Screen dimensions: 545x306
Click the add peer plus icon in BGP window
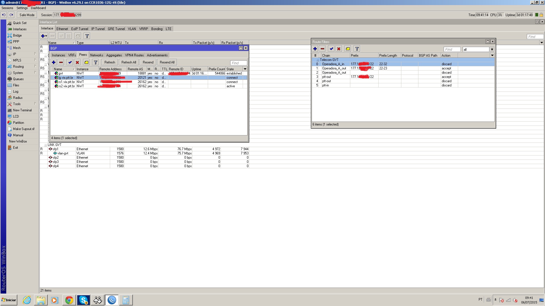click(54, 62)
